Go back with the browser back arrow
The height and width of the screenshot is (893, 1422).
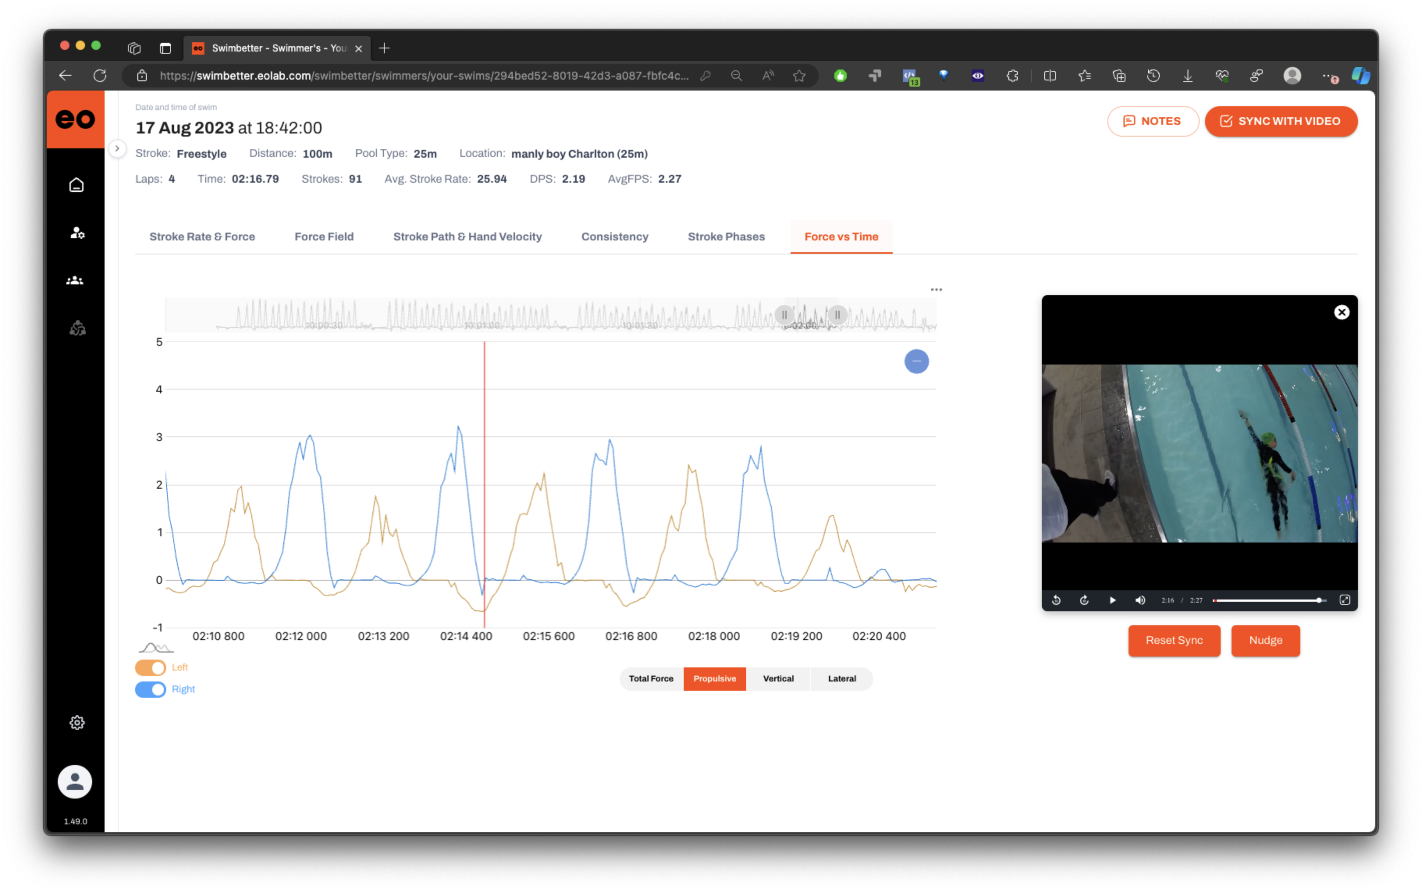pos(65,76)
